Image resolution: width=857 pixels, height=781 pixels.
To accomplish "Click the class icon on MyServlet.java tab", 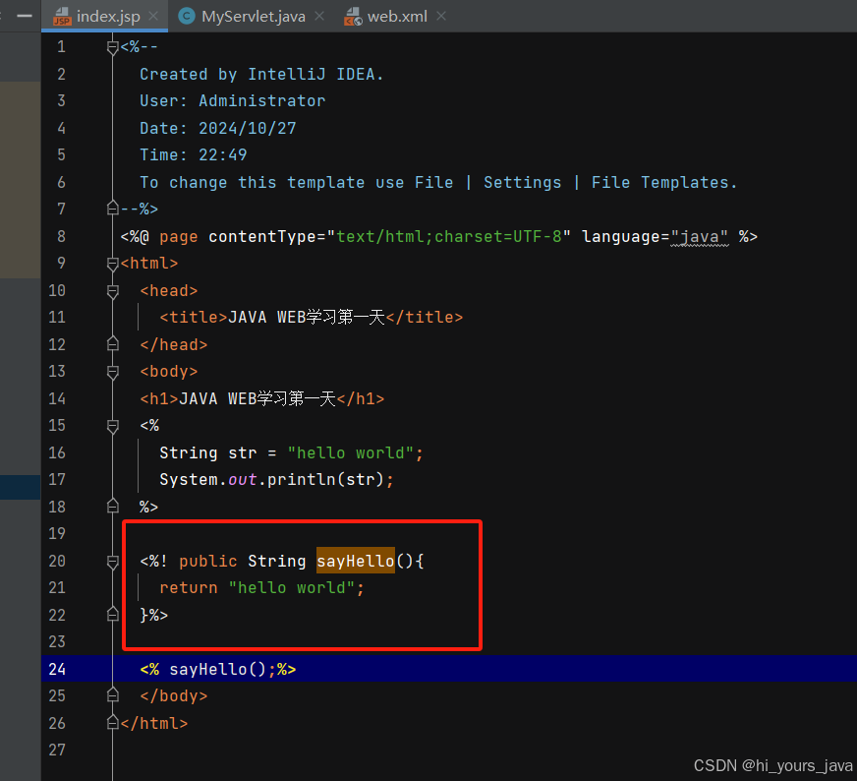I will click(187, 17).
